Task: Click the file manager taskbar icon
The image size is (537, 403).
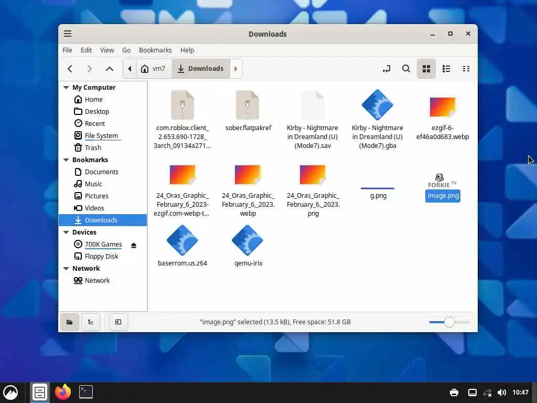Action: tap(40, 393)
